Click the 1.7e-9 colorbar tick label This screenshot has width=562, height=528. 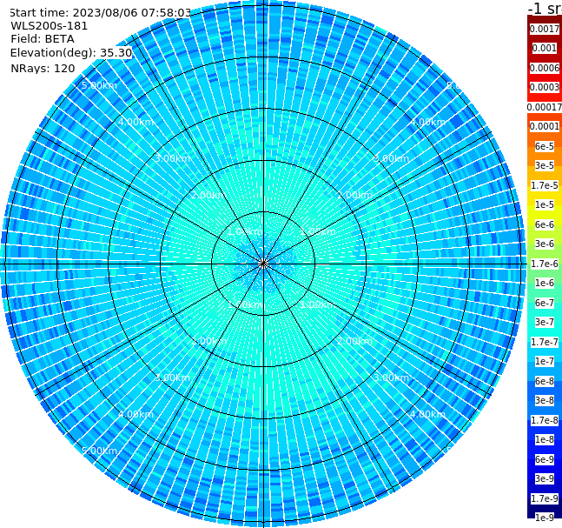tap(545, 498)
